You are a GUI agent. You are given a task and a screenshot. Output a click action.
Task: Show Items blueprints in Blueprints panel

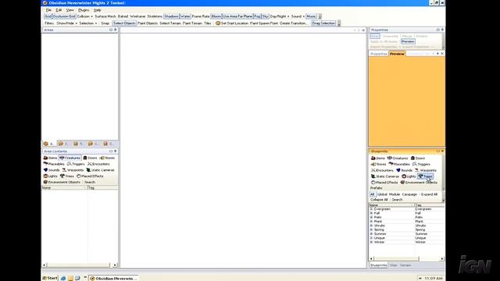pos(378,158)
